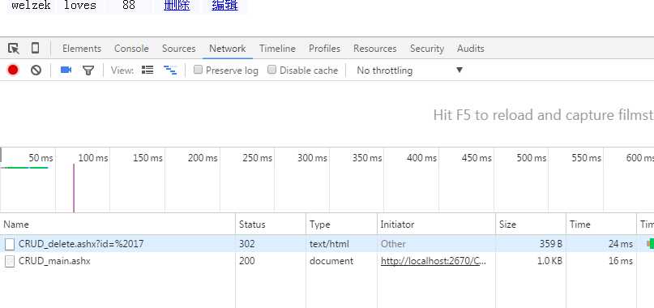Select the CRUD_delete.ashx?id=%2017 request
Image resolution: width=654 pixels, height=308 pixels.
pos(81,244)
